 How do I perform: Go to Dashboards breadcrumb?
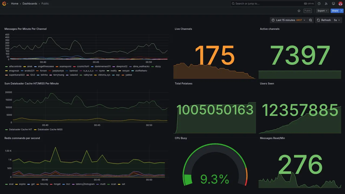30,4
